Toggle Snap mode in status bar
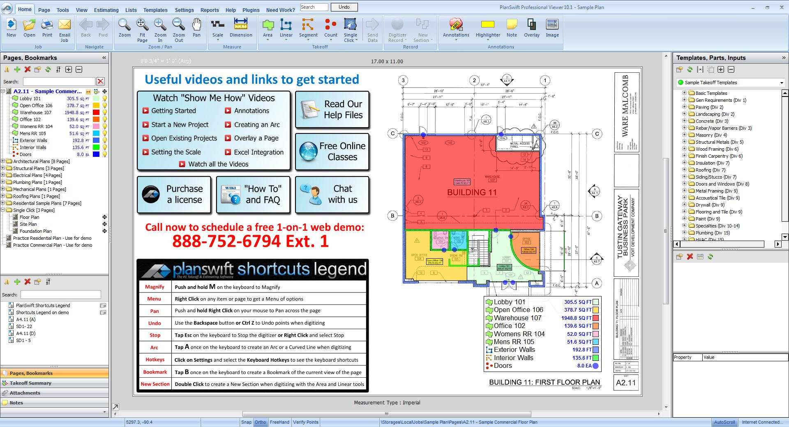This screenshot has height=427, width=789. point(247,422)
